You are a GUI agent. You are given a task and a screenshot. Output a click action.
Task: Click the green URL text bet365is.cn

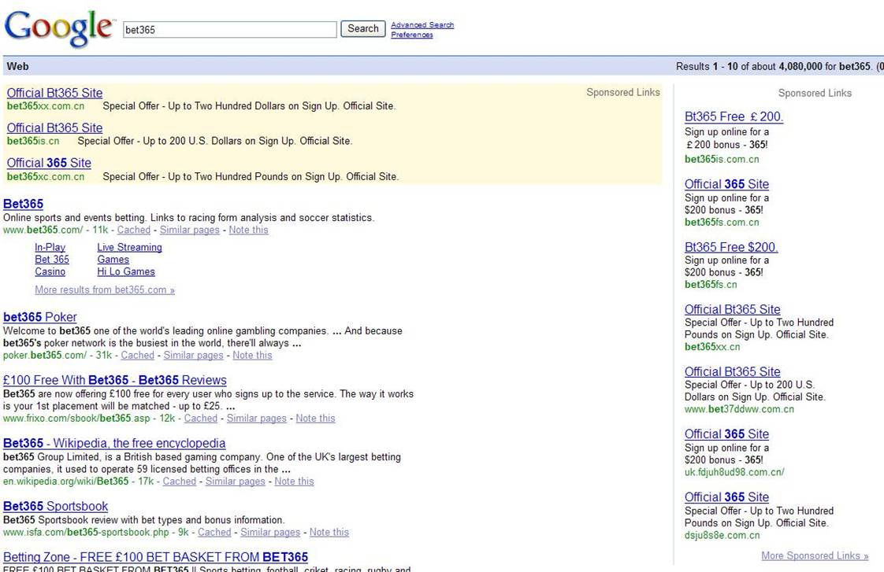(x=33, y=141)
